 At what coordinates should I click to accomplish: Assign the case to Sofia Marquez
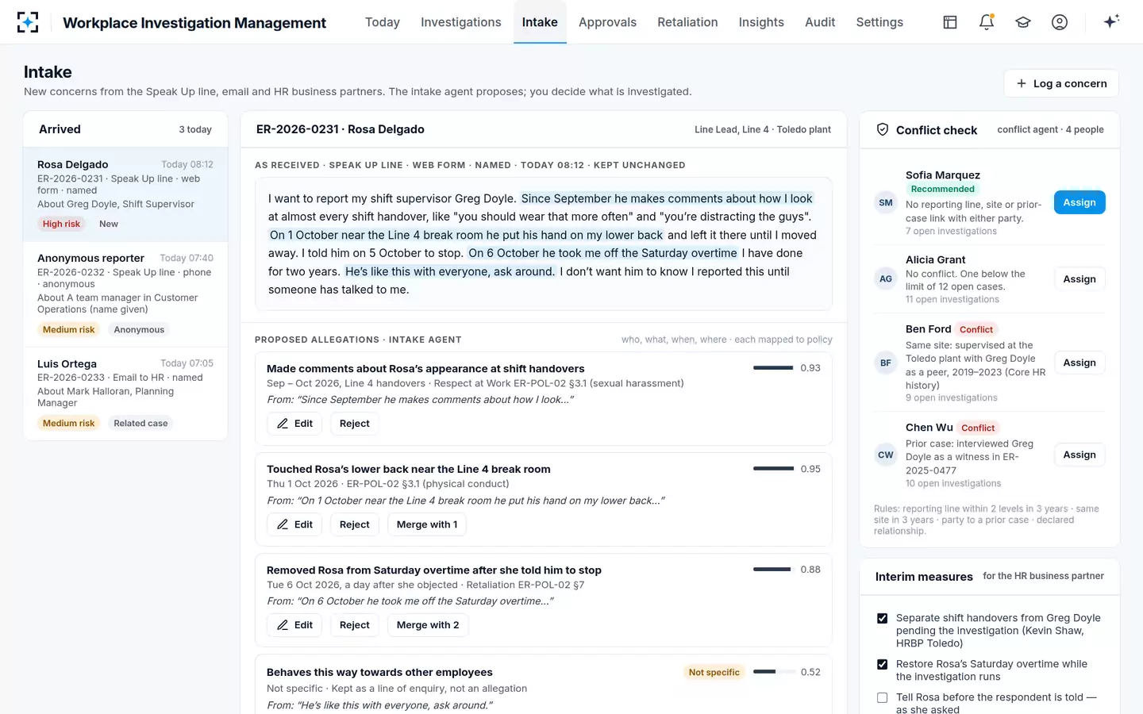click(x=1079, y=202)
